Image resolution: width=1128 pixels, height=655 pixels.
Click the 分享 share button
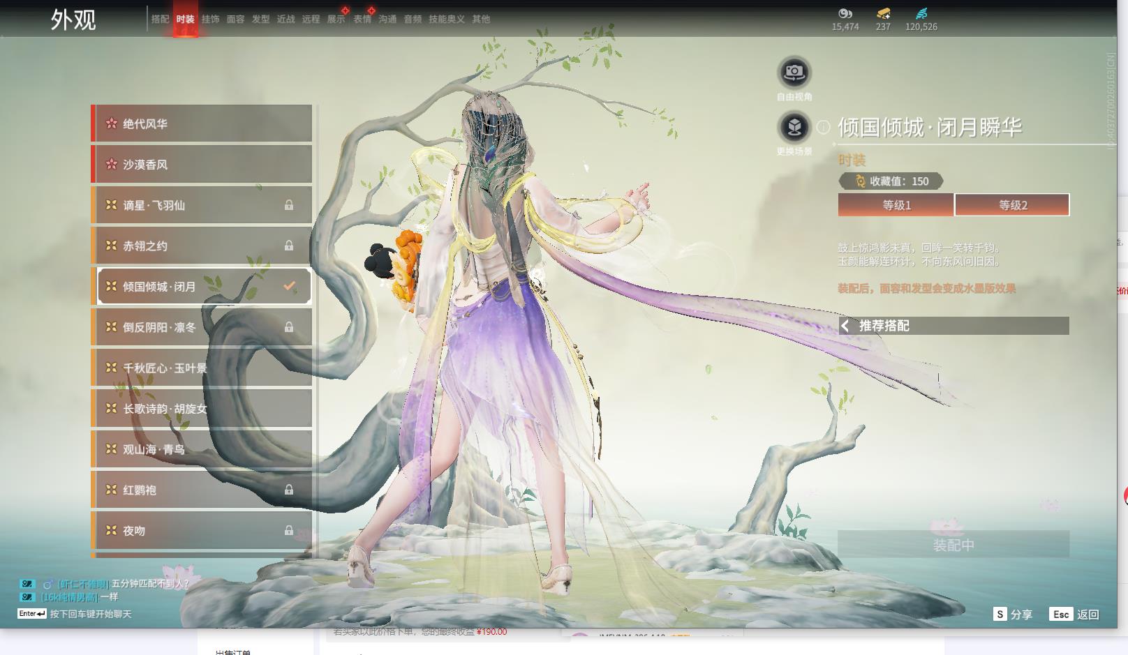pos(1013,614)
